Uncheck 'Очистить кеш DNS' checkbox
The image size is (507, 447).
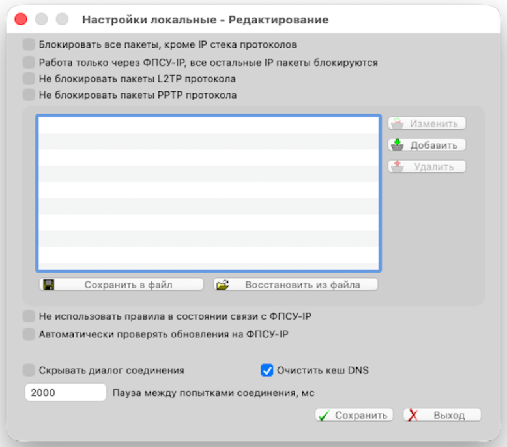(x=267, y=370)
